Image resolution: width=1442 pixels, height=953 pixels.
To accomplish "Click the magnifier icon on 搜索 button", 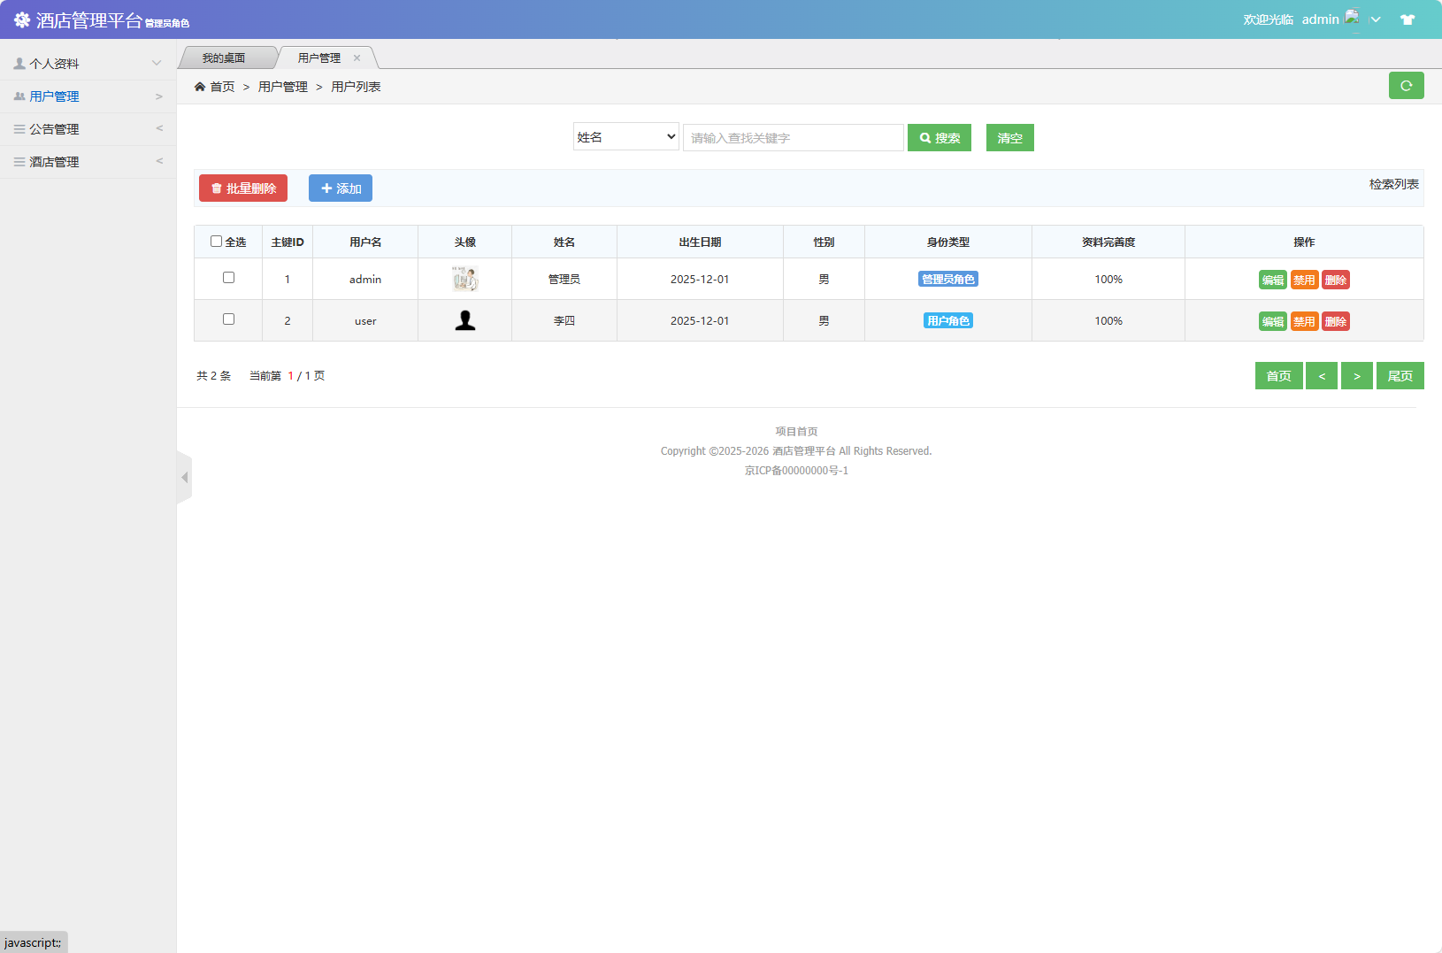I will [926, 137].
